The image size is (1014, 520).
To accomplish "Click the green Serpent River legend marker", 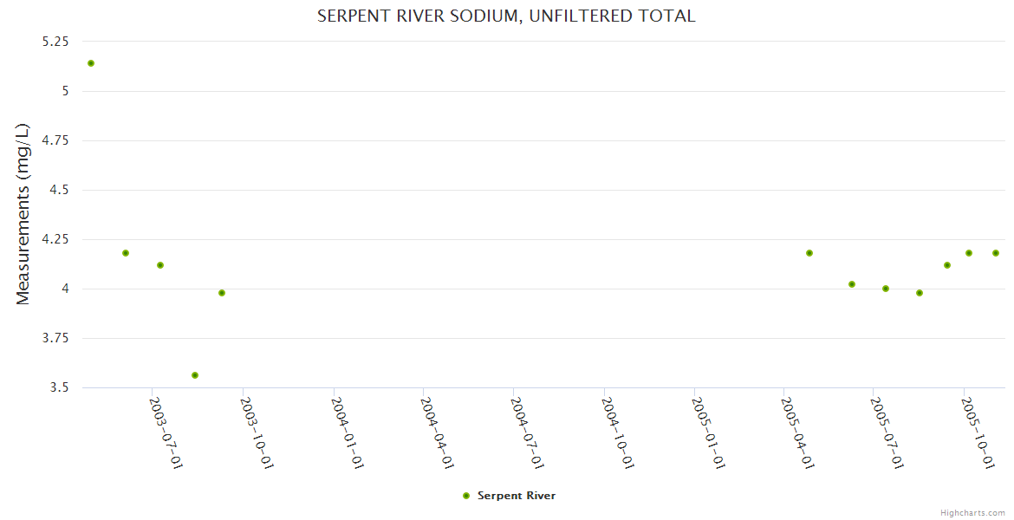I will pos(466,496).
